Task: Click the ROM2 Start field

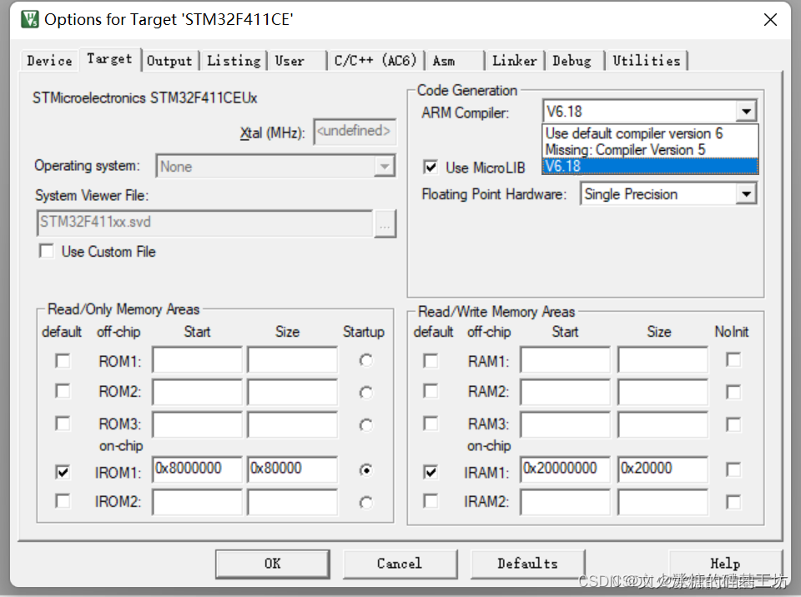Action: coord(197,392)
